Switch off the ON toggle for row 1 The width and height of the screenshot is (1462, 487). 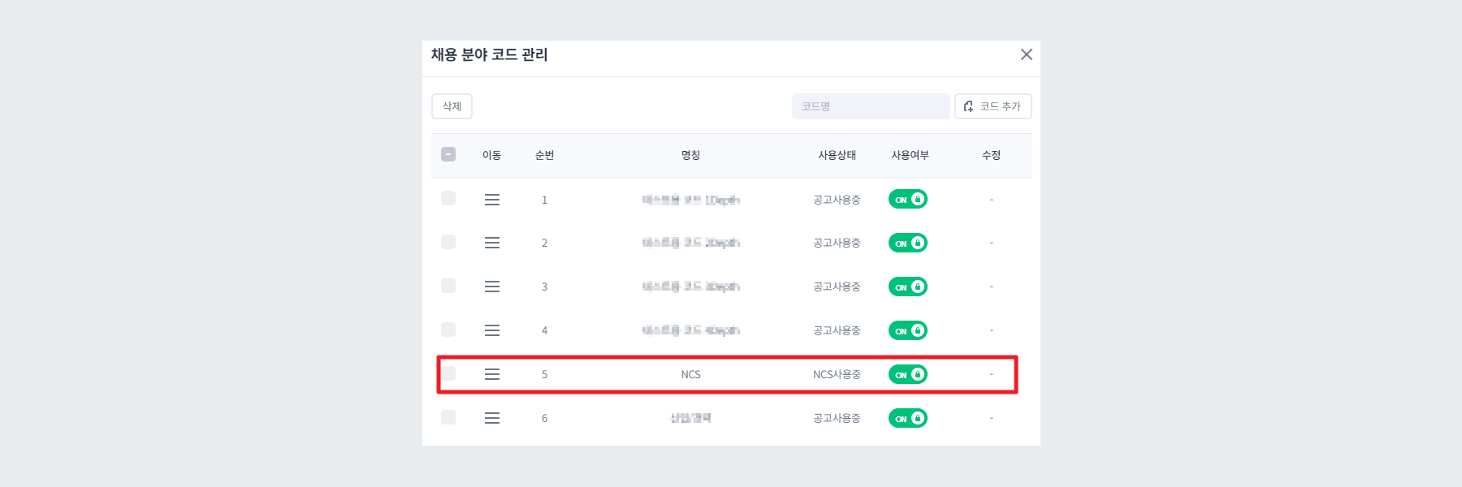(907, 199)
